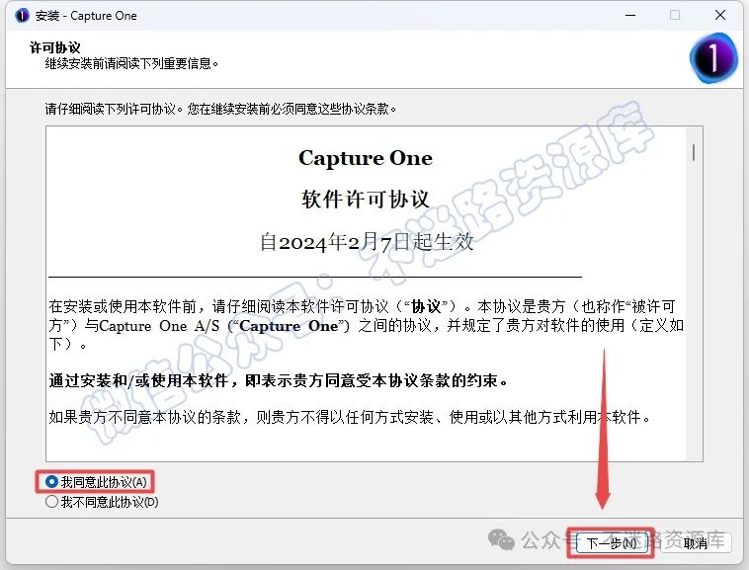Click the WeChat watermark icon near bottom
Viewport: 749px width, 570px height.
point(501,540)
